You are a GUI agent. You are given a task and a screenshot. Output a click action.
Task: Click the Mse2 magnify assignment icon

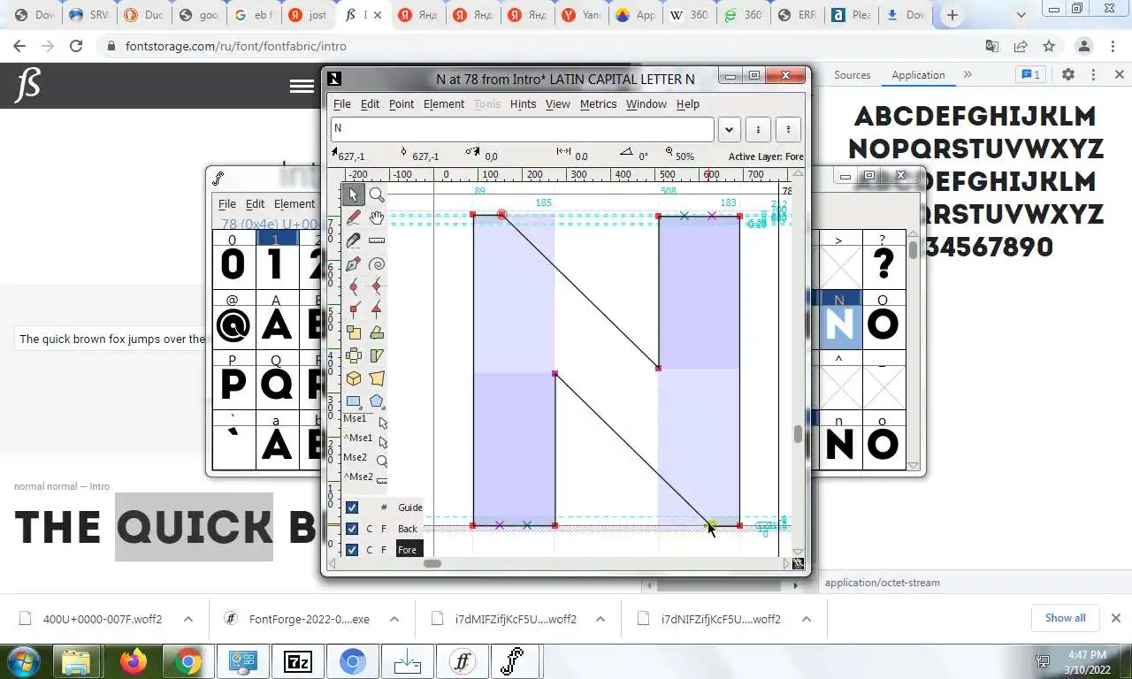tap(382, 461)
